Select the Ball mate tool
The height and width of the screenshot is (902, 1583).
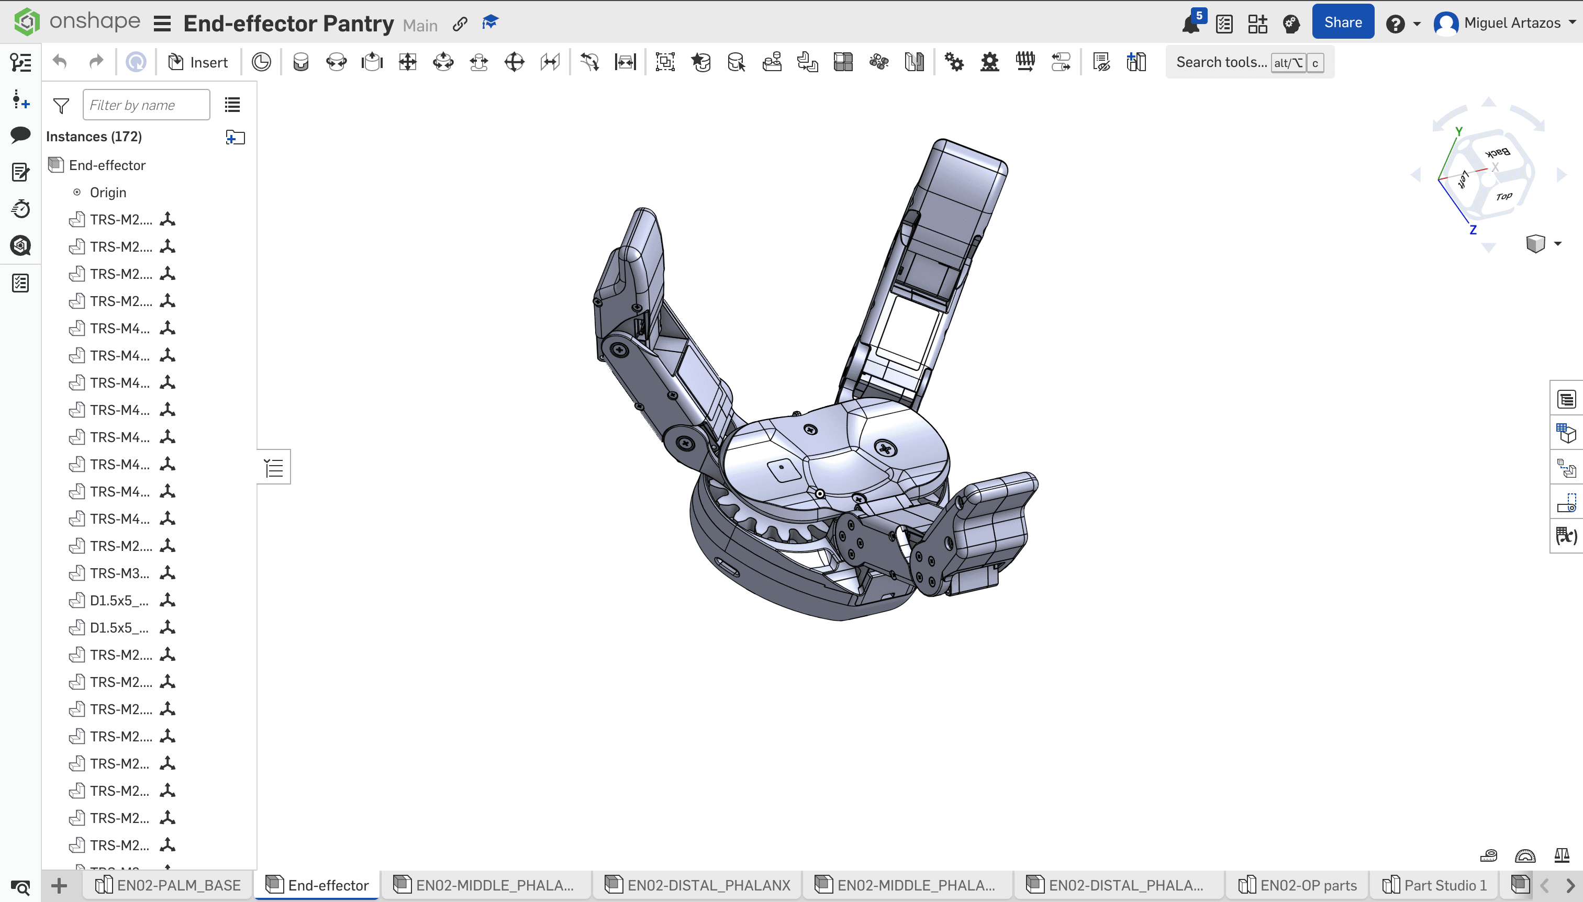pyautogui.click(x=515, y=62)
